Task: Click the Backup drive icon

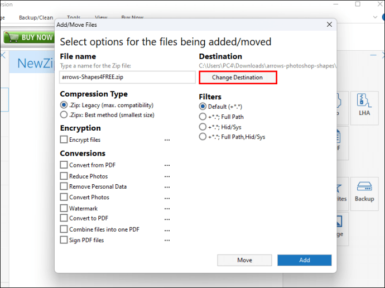Action: pyautogui.click(x=364, y=193)
